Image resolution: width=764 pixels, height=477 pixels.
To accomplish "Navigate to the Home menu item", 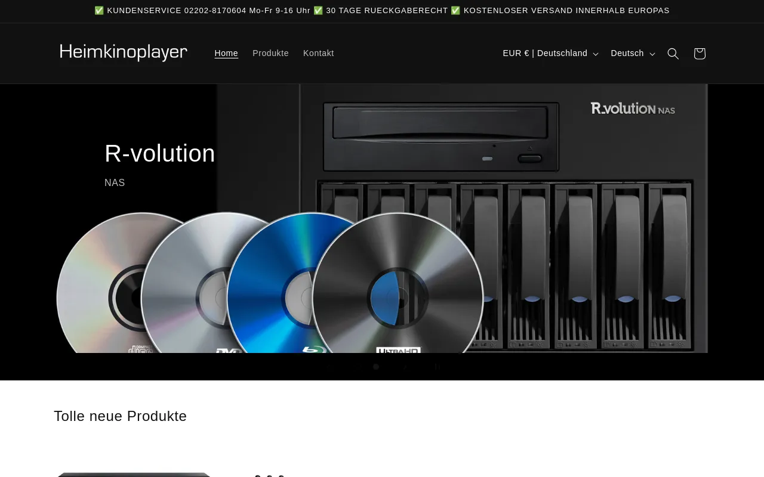I will click(226, 54).
